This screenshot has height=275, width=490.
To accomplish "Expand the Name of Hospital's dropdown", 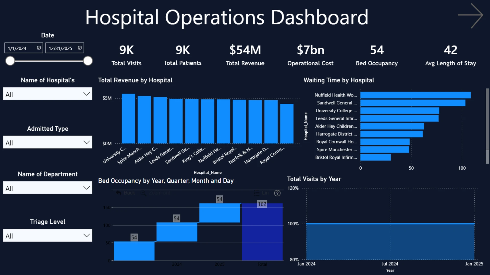I will click(x=47, y=94).
